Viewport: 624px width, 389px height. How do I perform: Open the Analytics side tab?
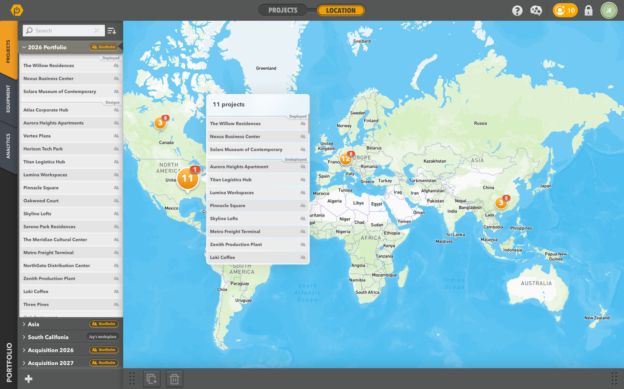tap(8, 146)
